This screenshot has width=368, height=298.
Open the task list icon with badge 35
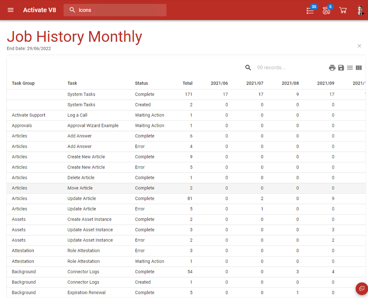coord(310,10)
